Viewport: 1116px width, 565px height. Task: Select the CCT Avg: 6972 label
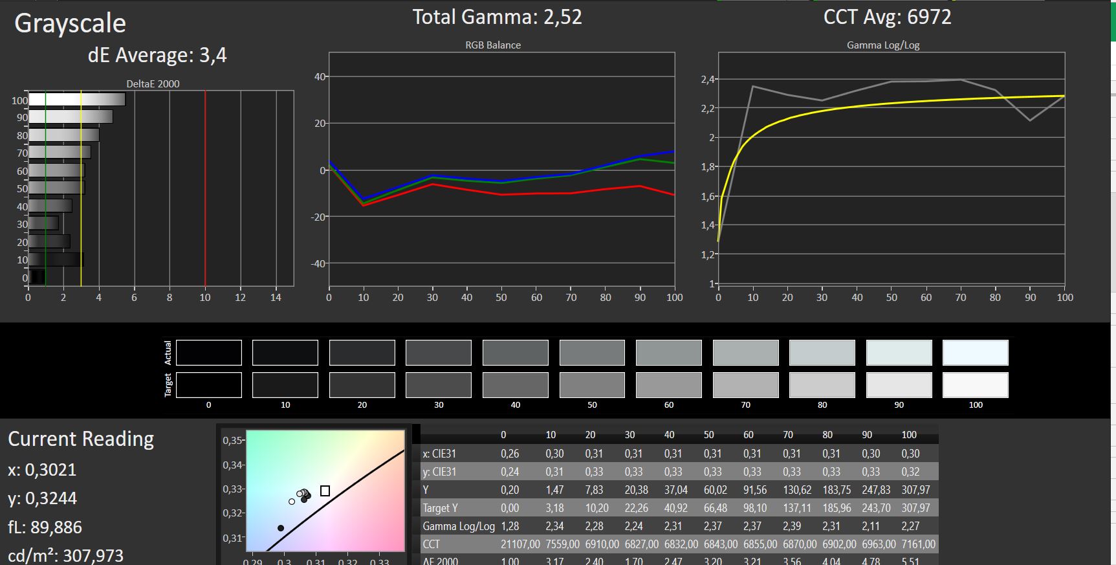click(x=888, y=17)
